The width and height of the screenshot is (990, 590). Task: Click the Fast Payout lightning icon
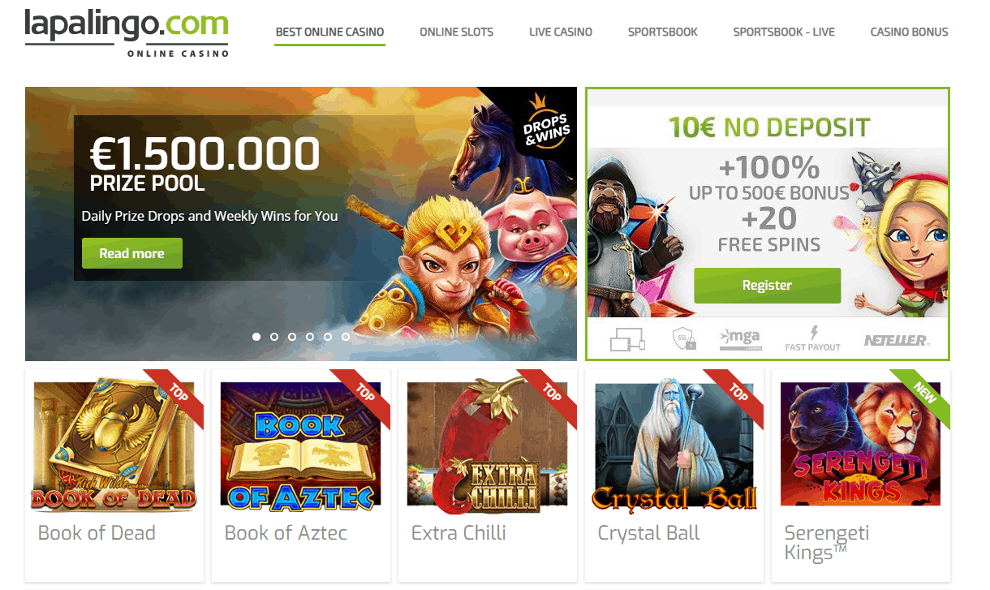[x=813, y=333]
